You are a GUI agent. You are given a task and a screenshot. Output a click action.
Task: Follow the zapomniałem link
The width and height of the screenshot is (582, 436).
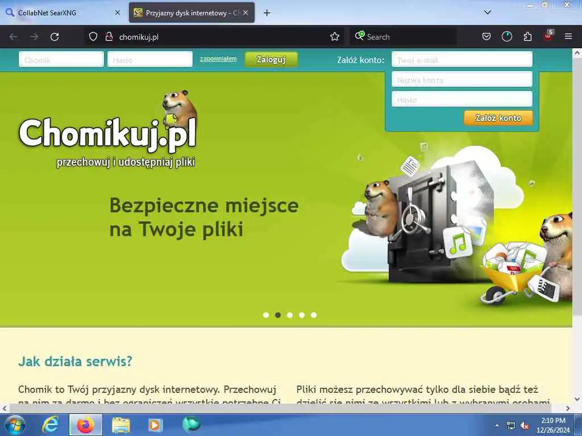pos(218,59)
